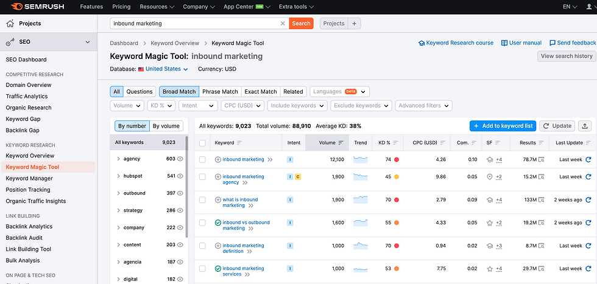Click SERP features icon for 133M row

click(490, 199)
